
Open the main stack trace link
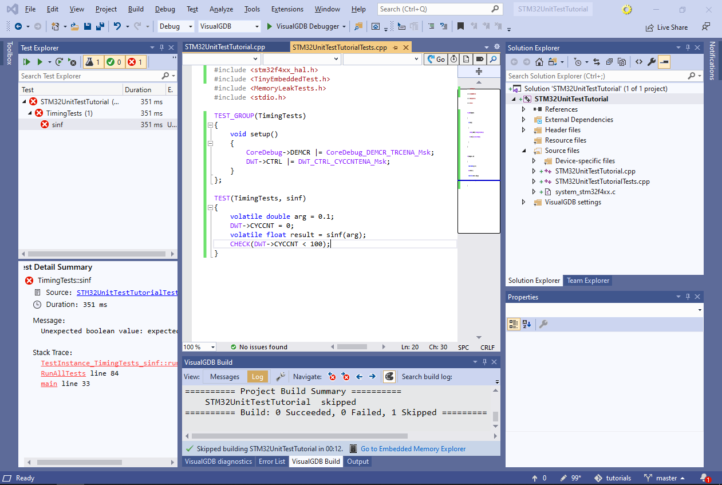49,384
